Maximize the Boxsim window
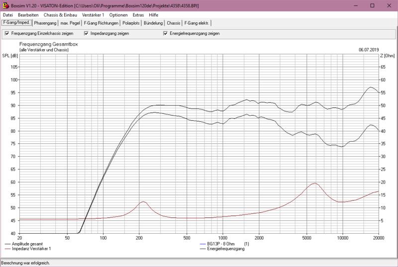Screen dimensions: 398x267 pos(372,5)
